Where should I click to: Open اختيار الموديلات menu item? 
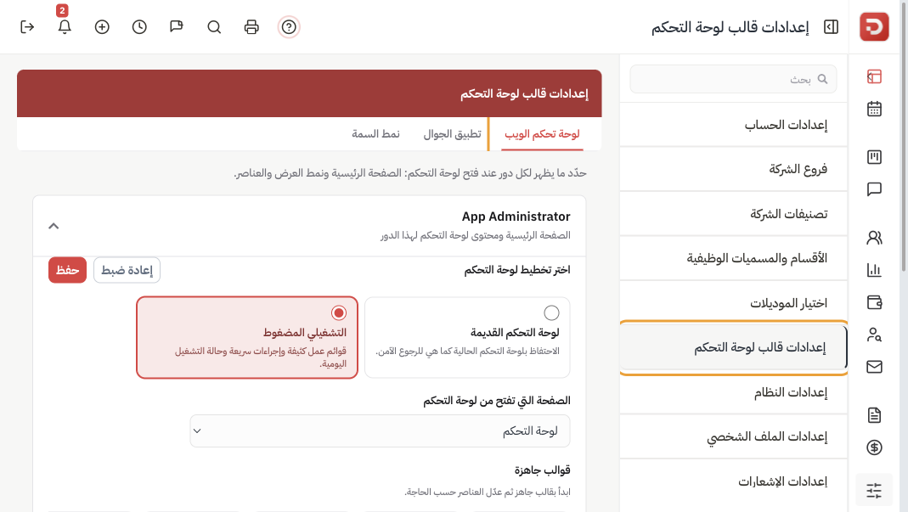click(733, 303)
